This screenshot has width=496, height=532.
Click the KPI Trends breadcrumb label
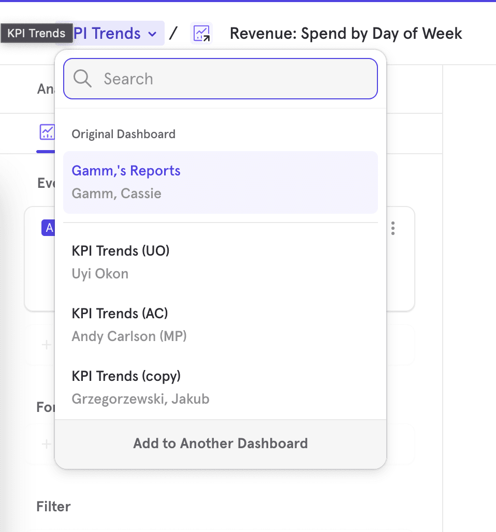tap(108, 34)
